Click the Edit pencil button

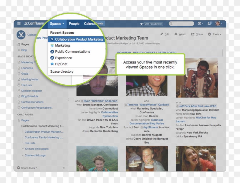pos(165,34)
